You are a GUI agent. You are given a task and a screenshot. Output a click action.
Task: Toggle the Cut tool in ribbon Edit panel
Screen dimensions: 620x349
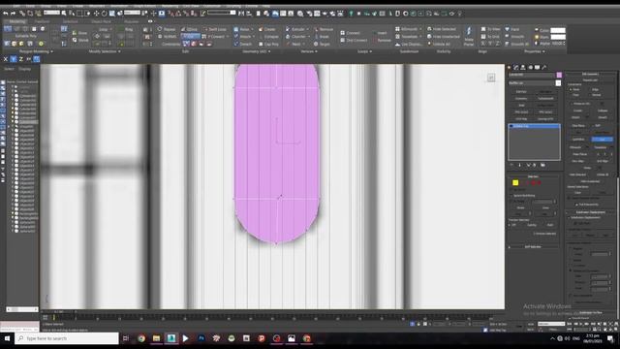point(190,37)
